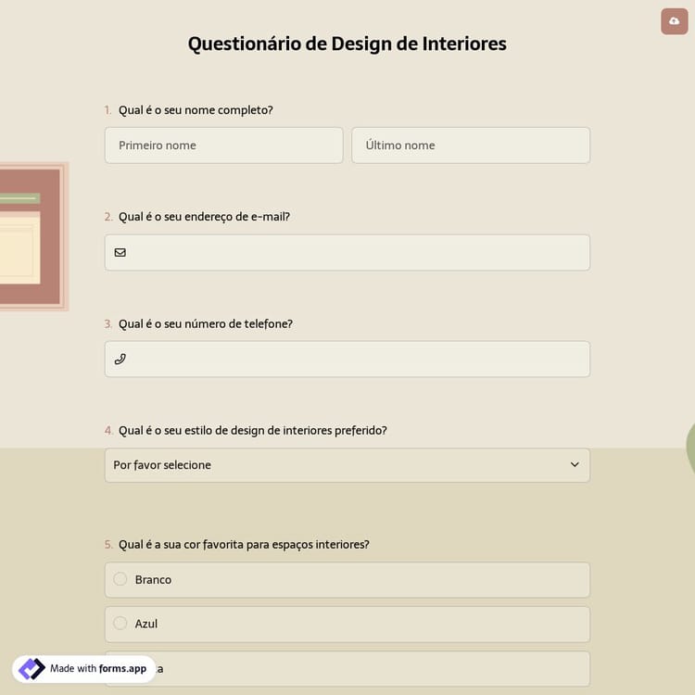
Task: Click the dropdown chevron arrow
Action: (x=575, y=465)
